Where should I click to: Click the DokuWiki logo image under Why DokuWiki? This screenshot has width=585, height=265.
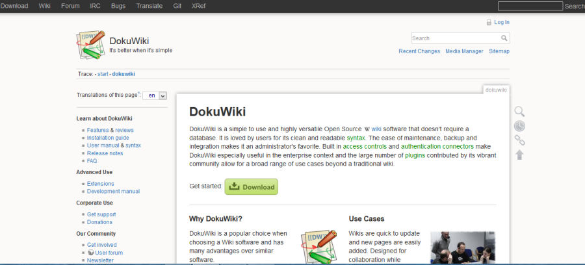319,247
